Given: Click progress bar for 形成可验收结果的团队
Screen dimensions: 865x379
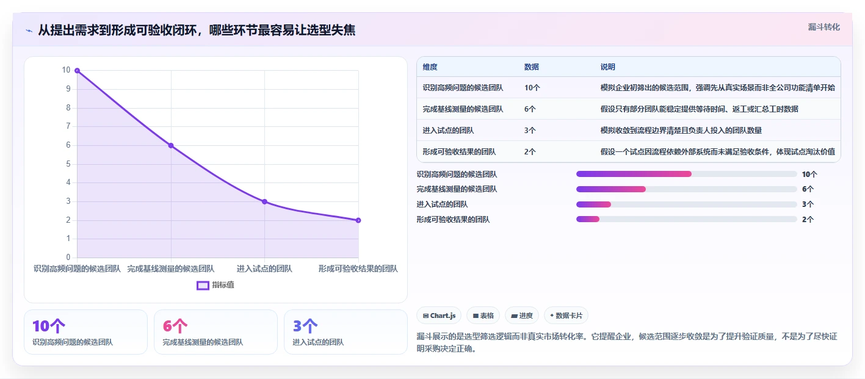Looking at the screenshot, I should coord(687,219).
